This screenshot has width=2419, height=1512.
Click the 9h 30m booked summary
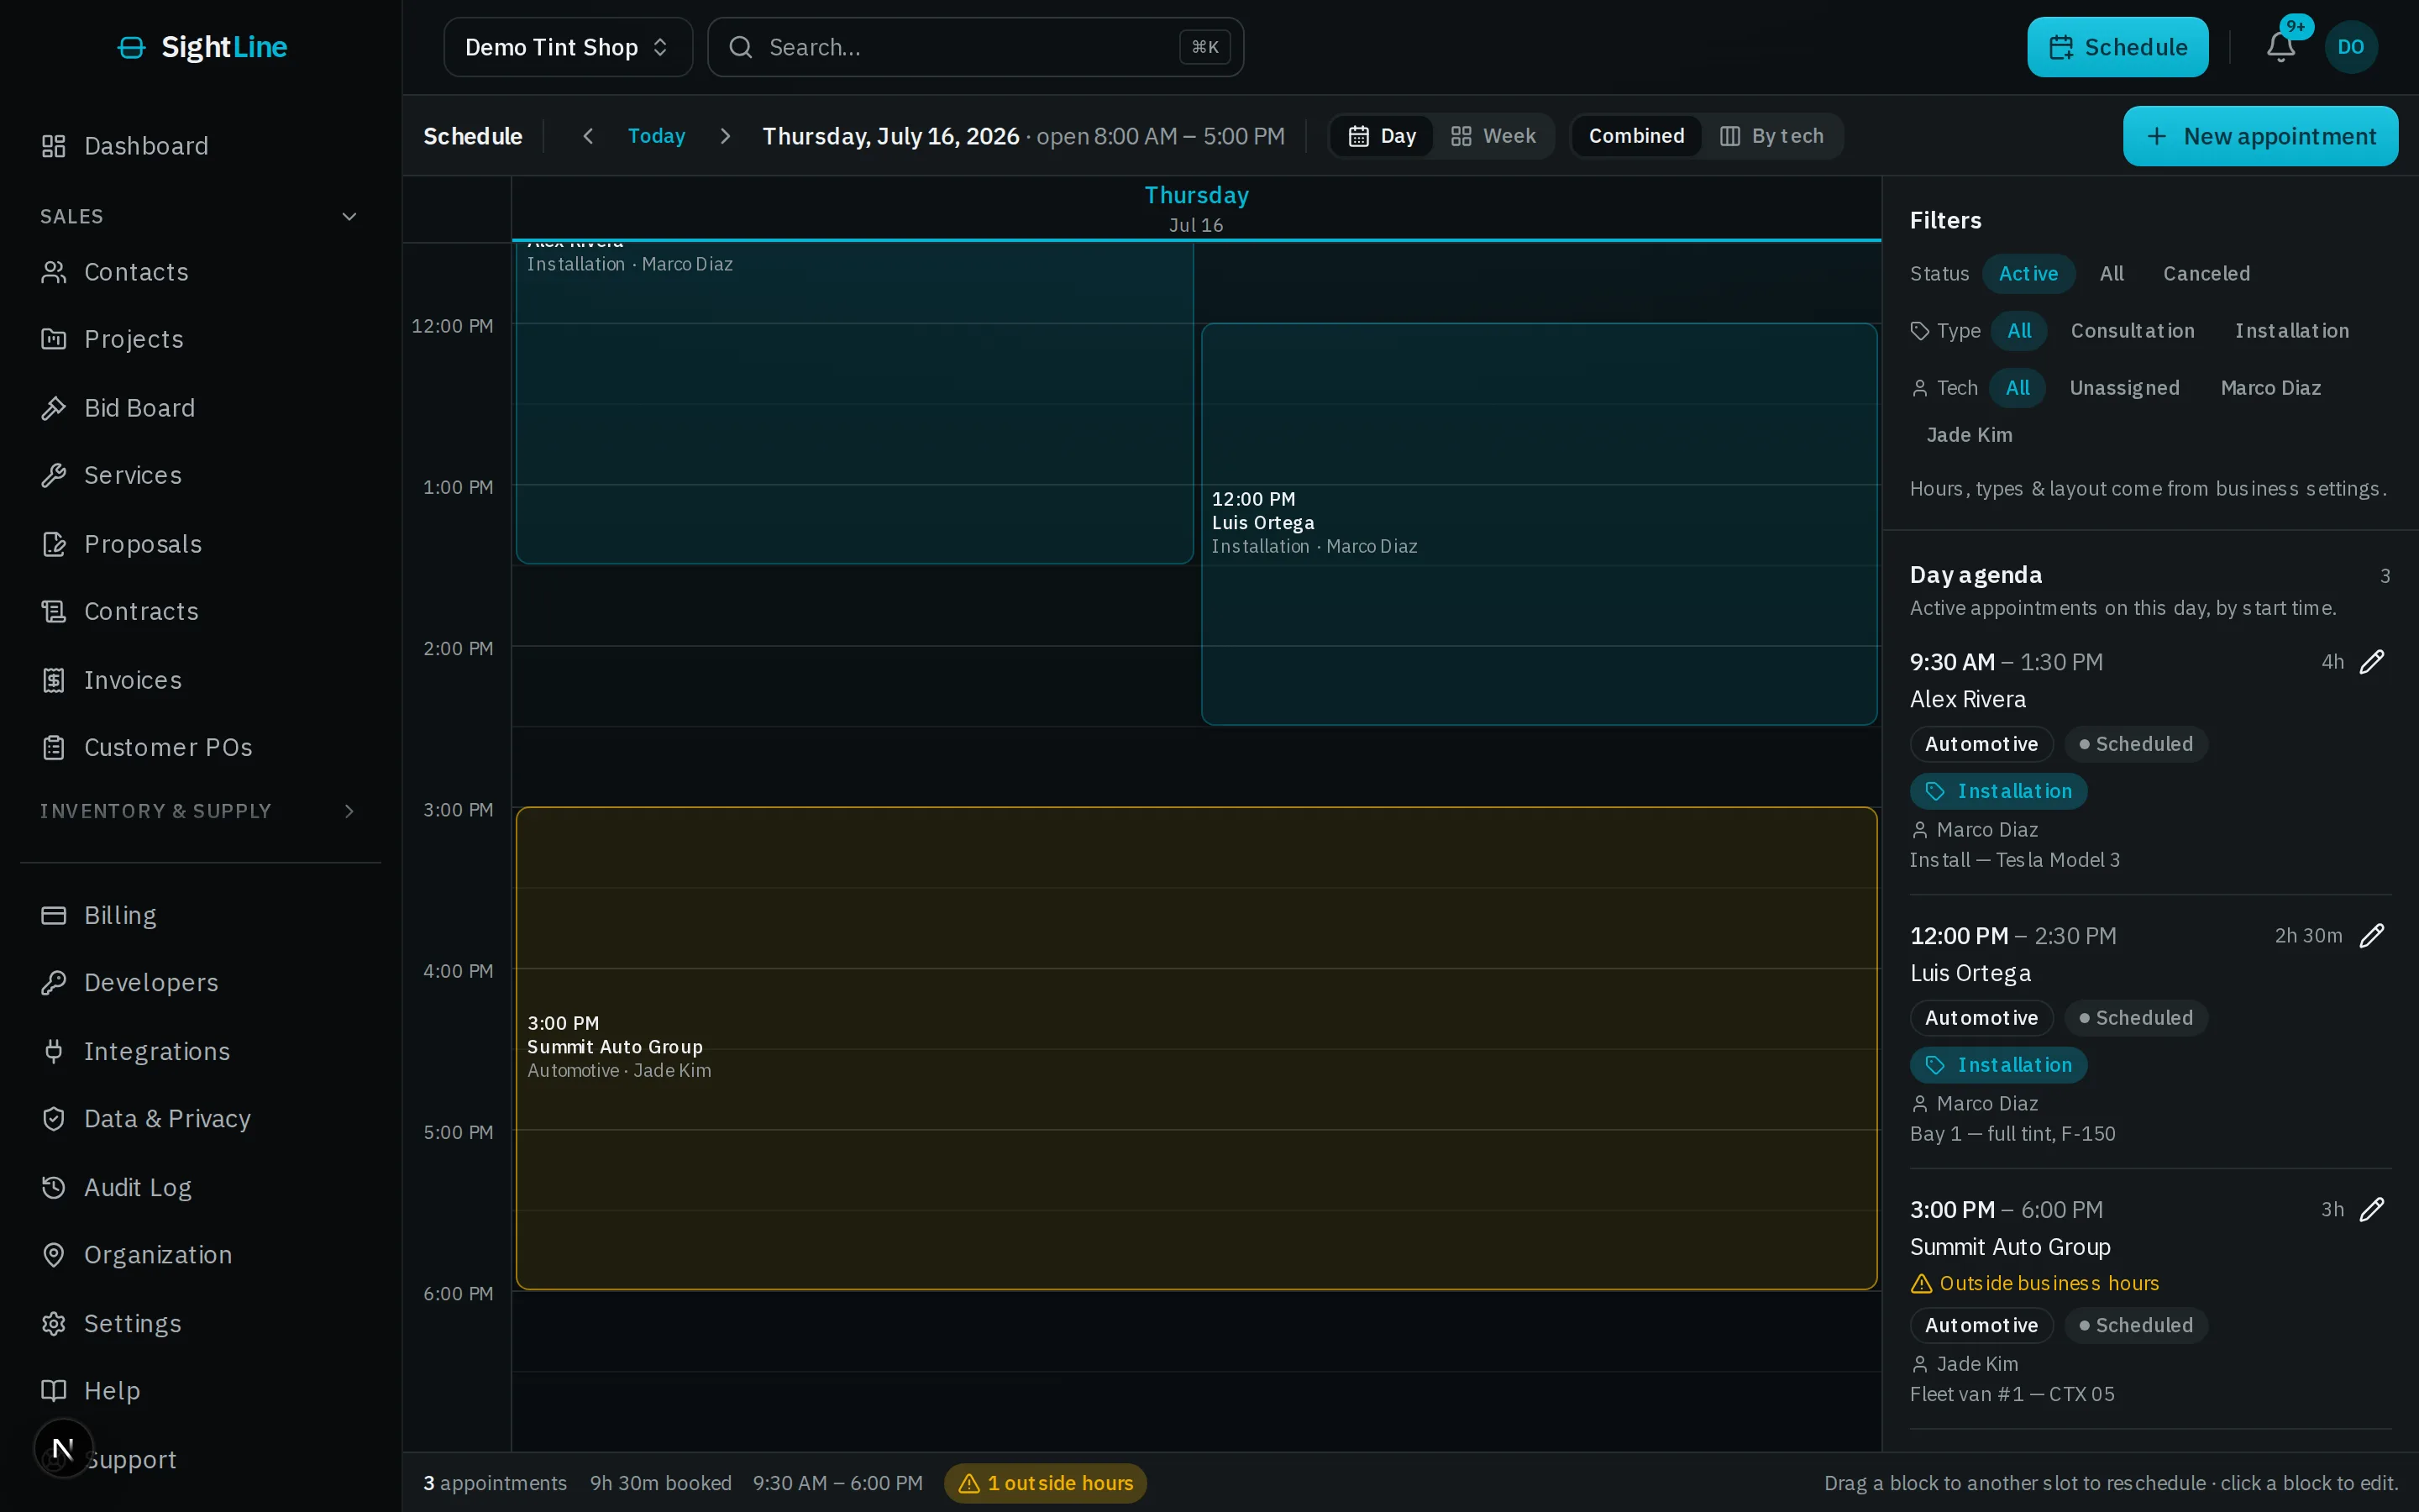661,1483
